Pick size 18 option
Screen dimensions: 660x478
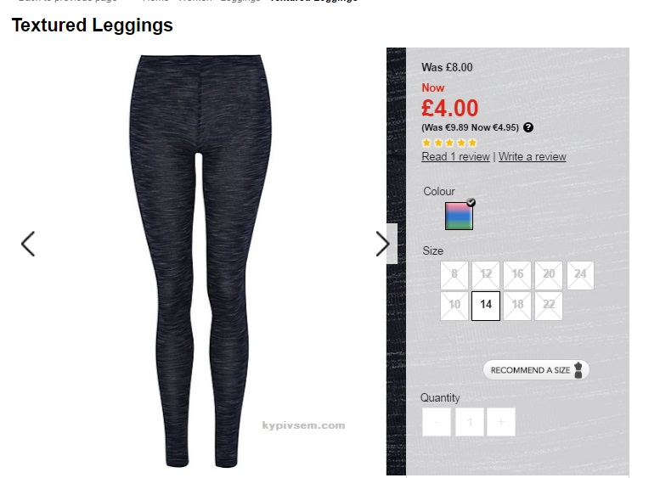(x=517, y=306)
